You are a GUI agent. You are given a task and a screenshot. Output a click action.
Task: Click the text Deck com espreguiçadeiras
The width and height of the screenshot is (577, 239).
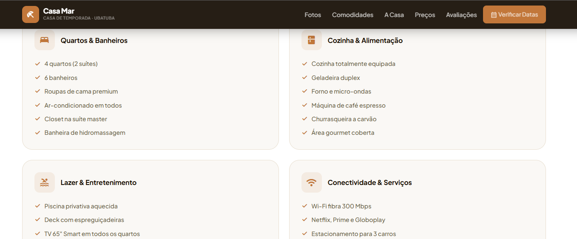click(x=84, y=220)
